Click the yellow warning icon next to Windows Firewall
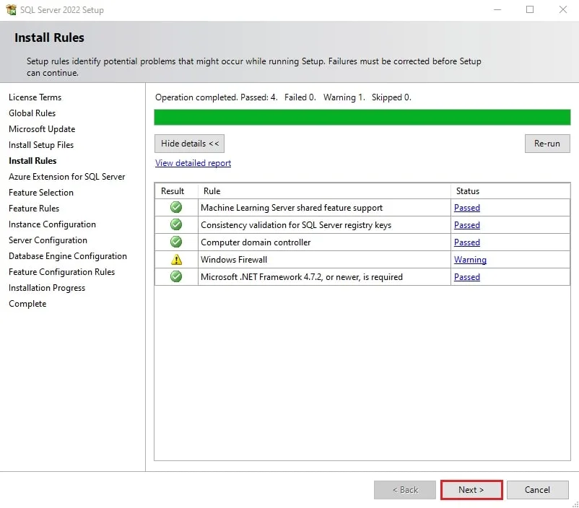The height and width of the screenshot is (508, 579). coord(175,259)
